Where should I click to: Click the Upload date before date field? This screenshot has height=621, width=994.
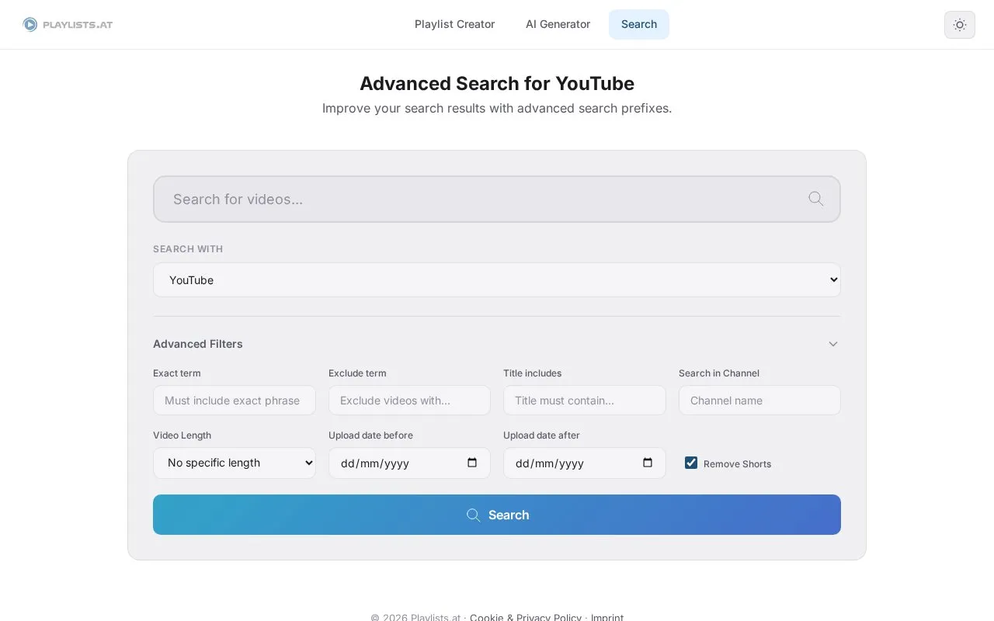[x=409, y=463]
